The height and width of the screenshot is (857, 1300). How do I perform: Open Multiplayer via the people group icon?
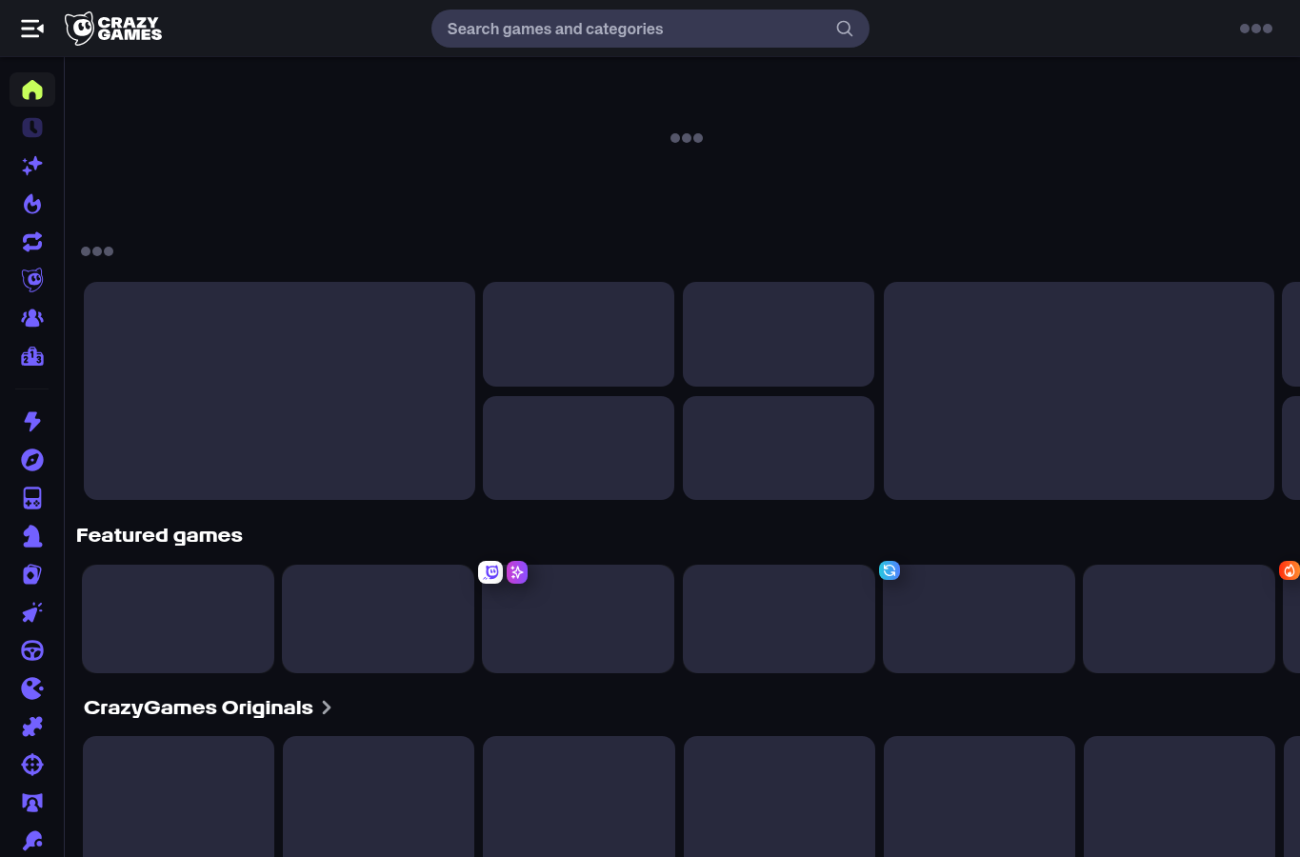coord(32,318)
